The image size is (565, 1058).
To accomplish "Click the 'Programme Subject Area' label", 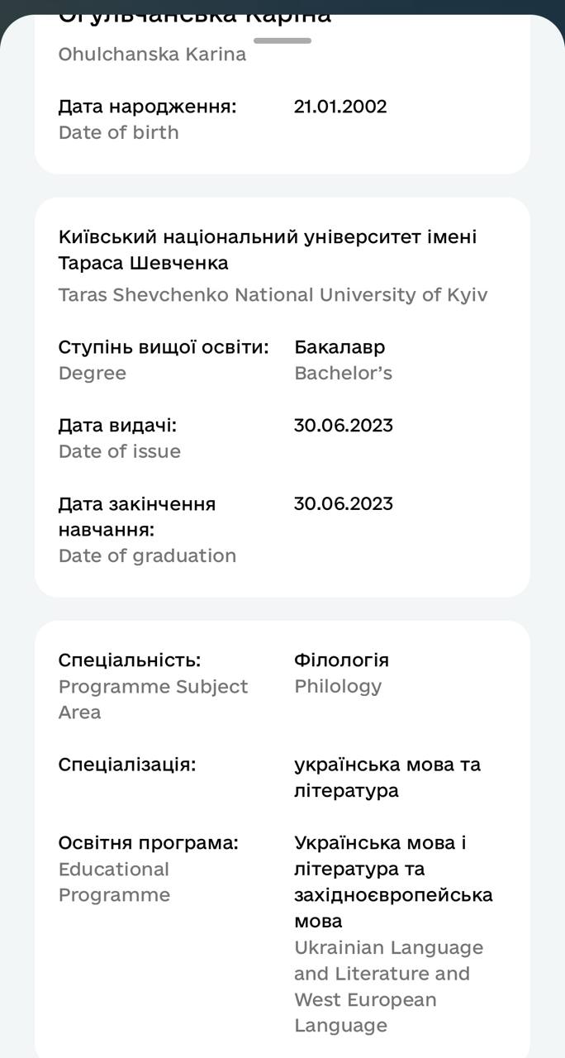I will (x=153, y=699).
